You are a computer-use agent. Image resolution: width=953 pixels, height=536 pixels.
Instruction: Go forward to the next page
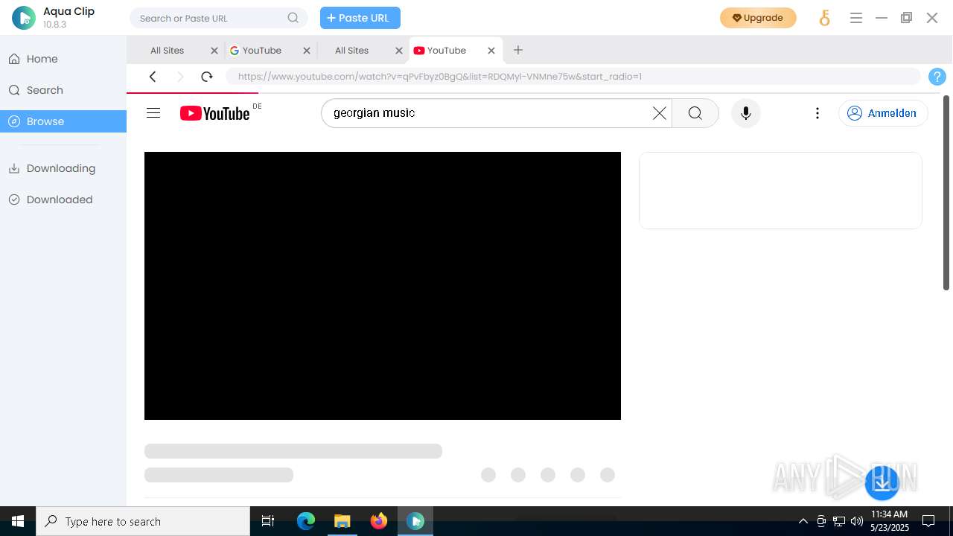180,76
